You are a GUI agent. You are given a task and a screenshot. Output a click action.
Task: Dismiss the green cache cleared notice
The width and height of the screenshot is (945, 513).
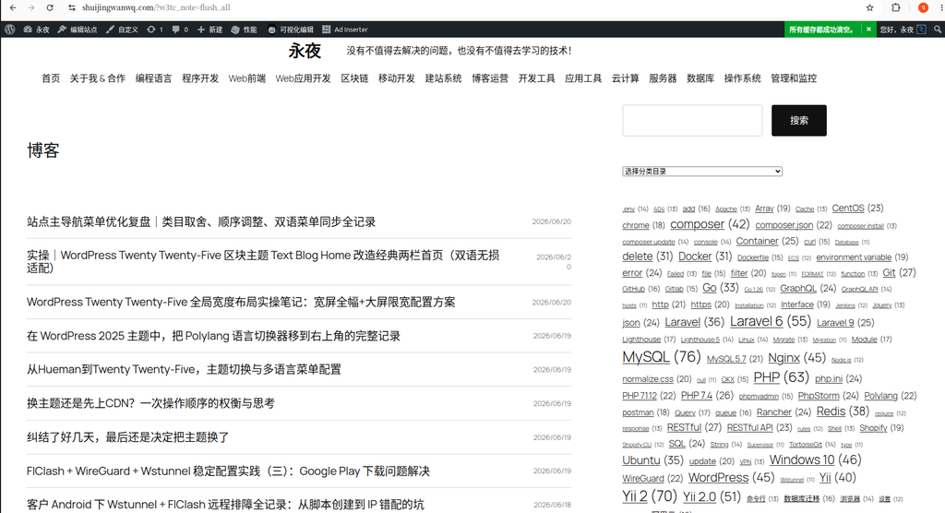868,29
